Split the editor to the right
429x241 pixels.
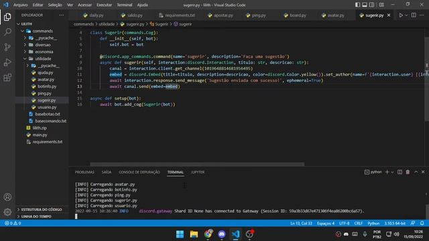tap(414, 15)
